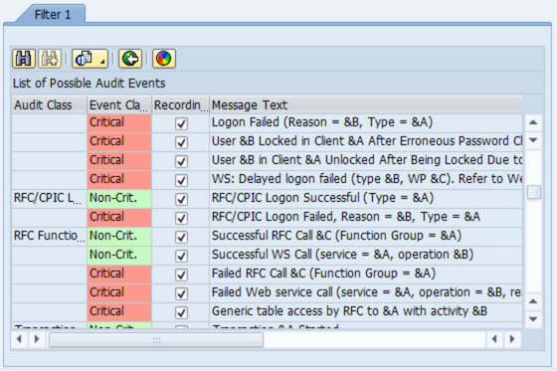Viewport: 557px width, 371px height.
Task: Click the color legend icon
Action: click(x=164, y=59)
